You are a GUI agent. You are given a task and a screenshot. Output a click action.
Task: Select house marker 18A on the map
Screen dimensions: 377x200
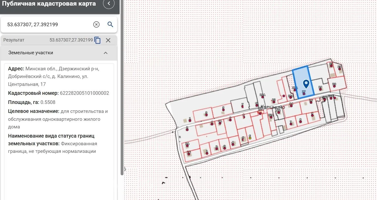331,98
